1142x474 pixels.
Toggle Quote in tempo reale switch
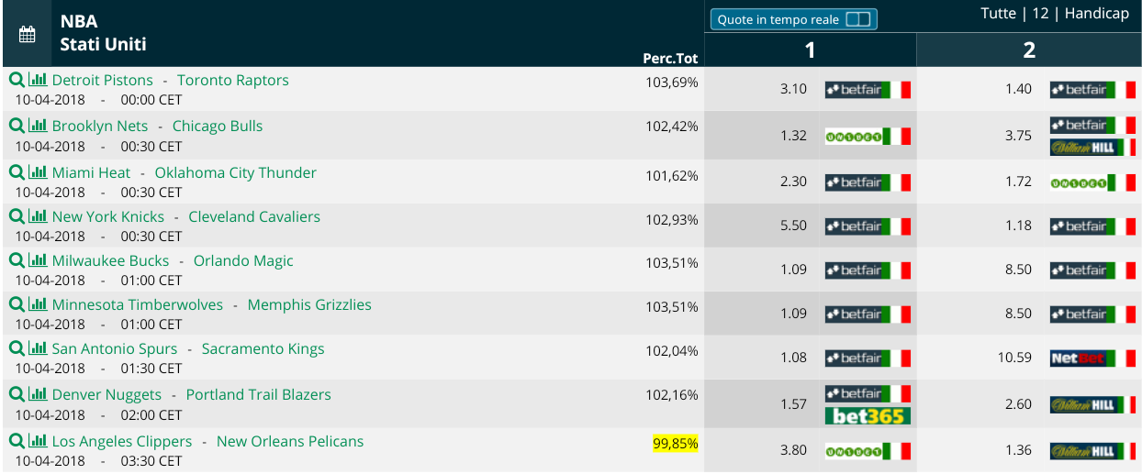point(857,19)
